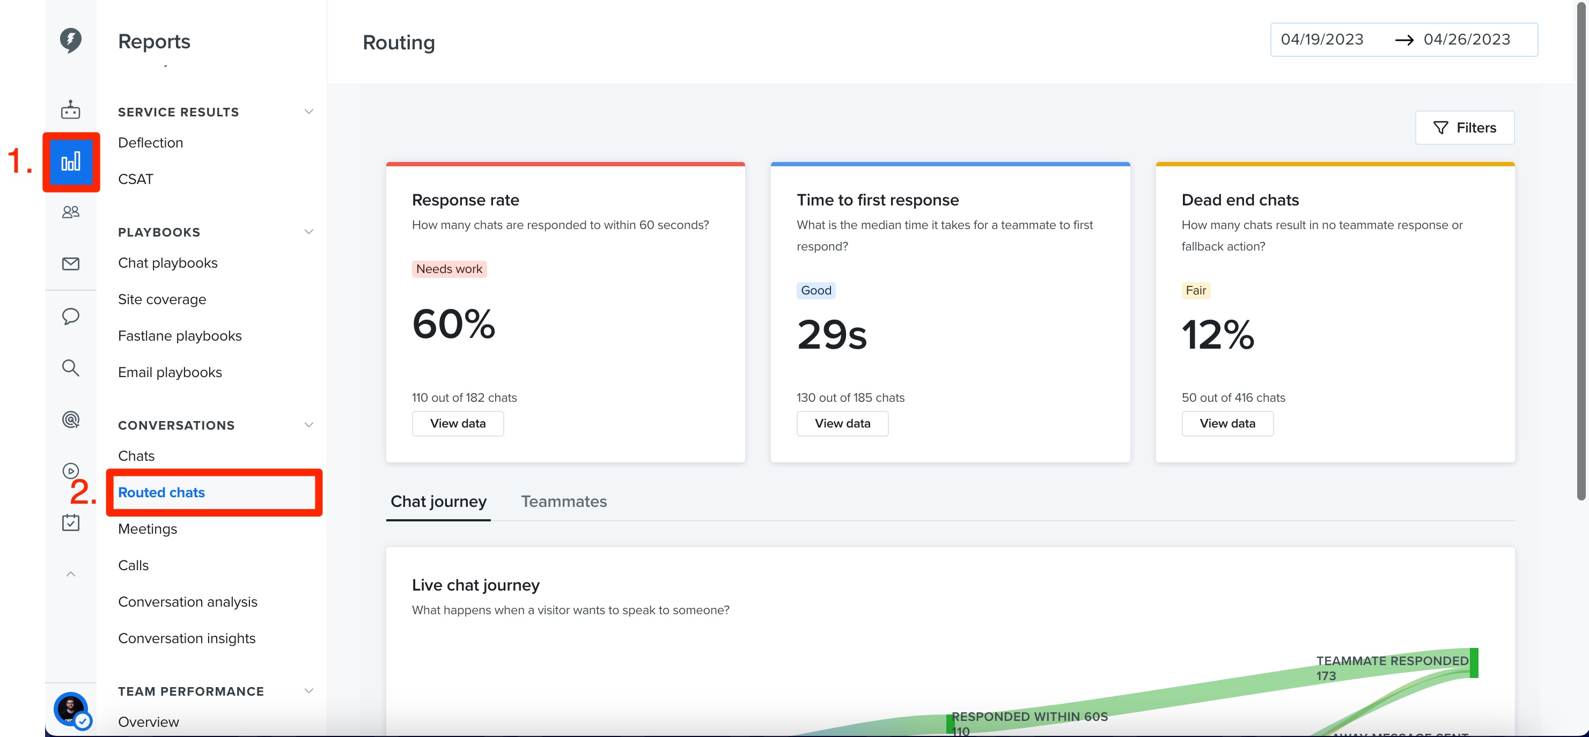Image resolution: width=1589 pixels, height=737 pixels.
Task: View data for Time to first response
Action: coord(843,424)
